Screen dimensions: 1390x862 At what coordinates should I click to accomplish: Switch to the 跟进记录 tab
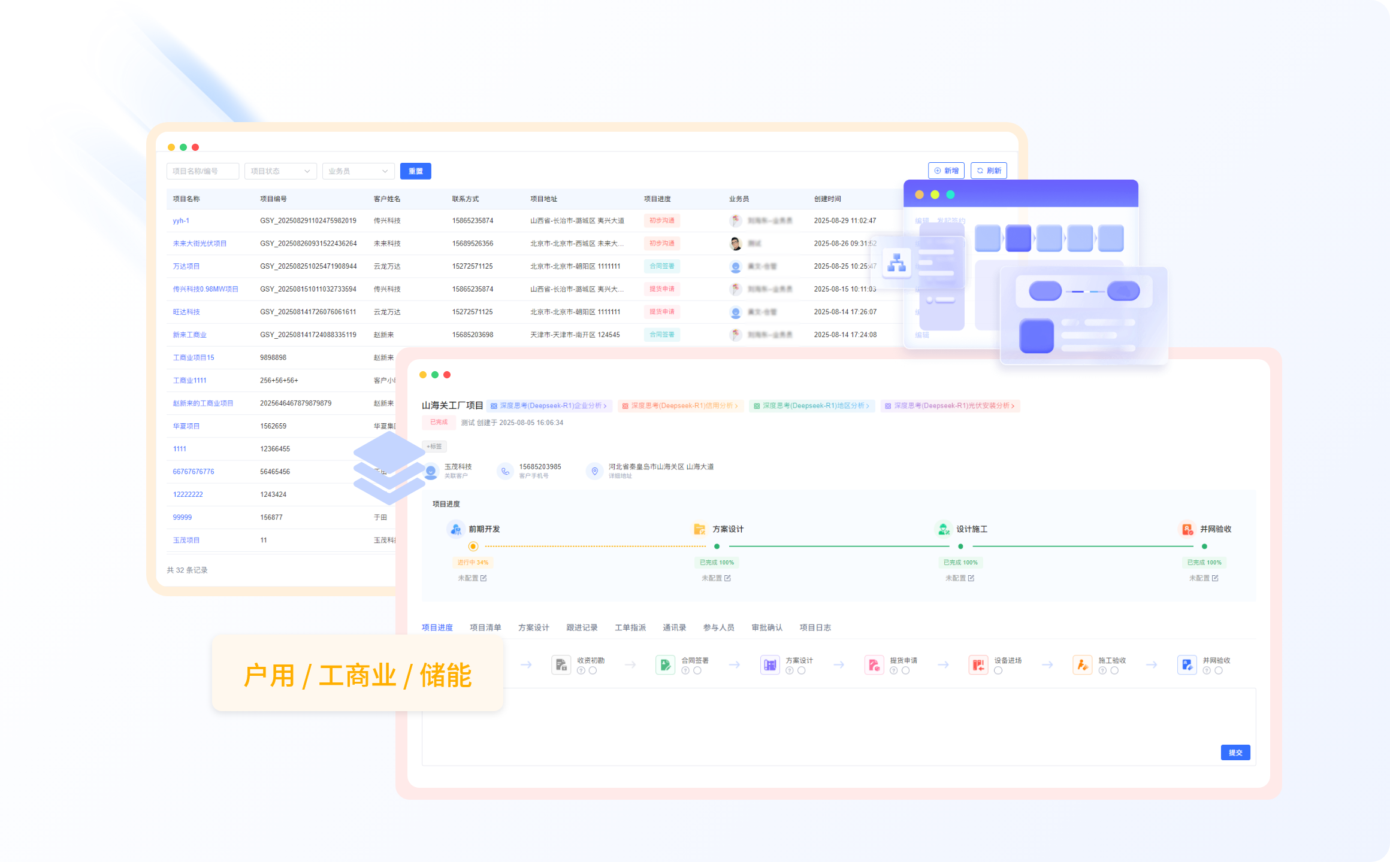pos(582,627)
